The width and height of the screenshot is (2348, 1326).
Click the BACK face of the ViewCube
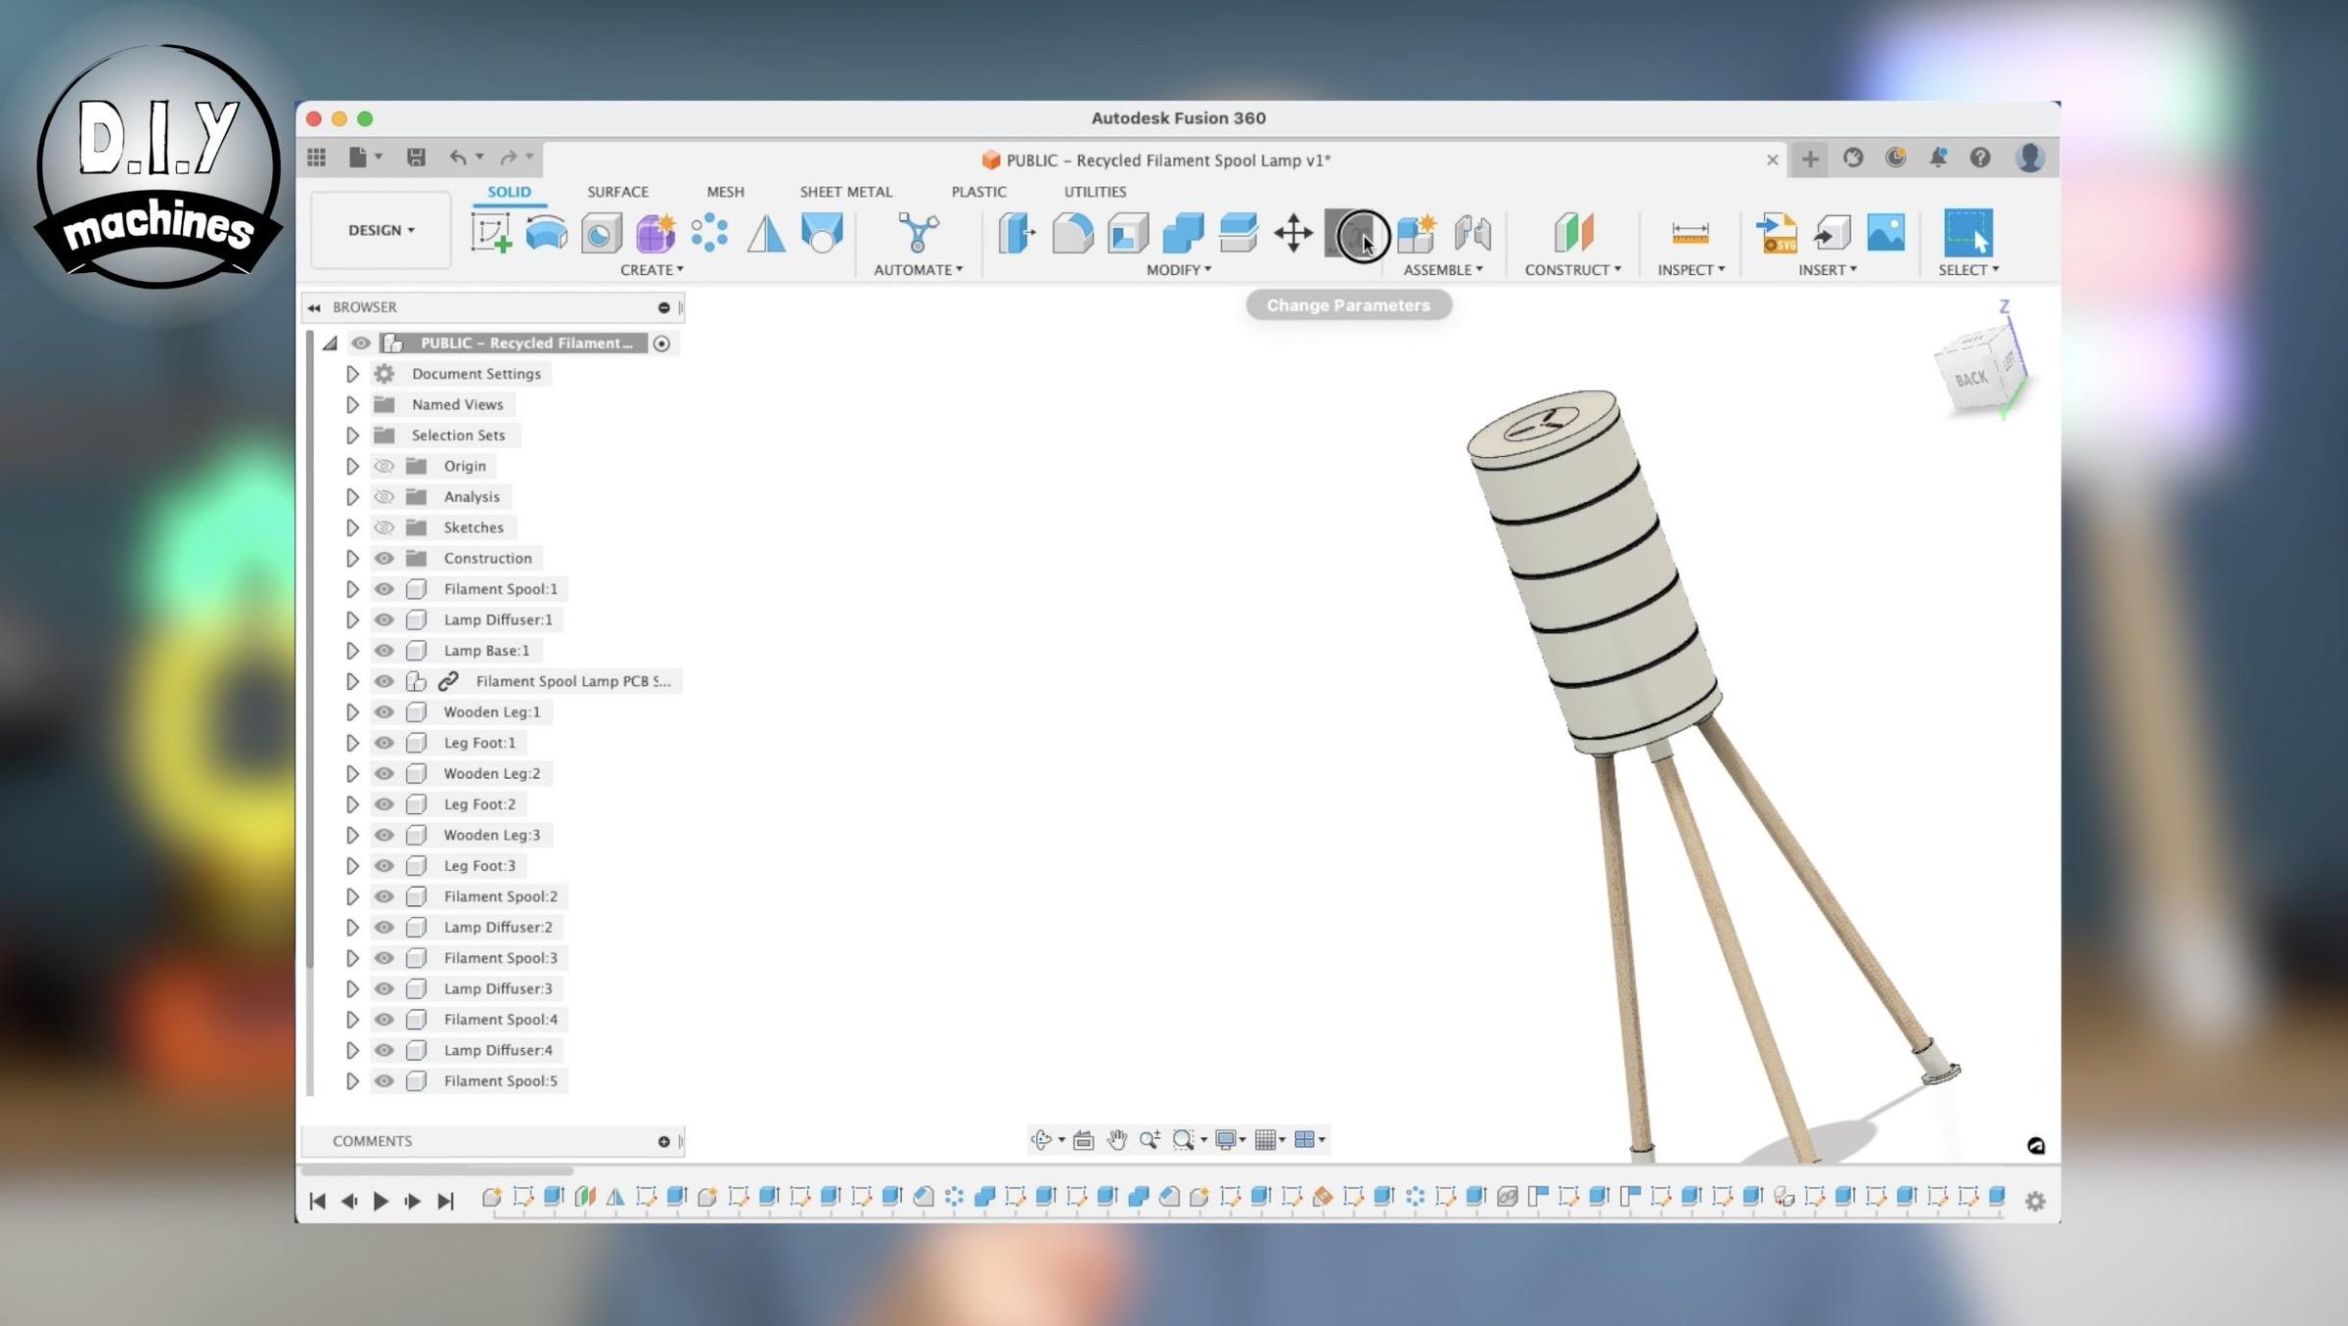1973,377
